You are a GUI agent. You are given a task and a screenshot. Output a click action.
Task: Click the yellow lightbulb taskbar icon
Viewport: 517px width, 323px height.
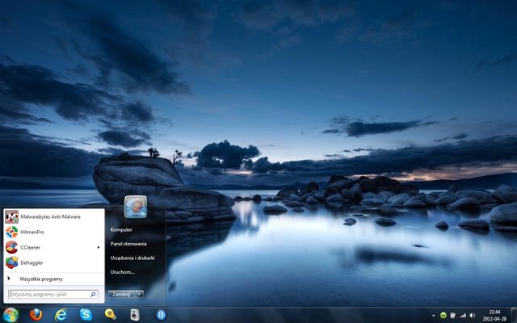(110, 315)
